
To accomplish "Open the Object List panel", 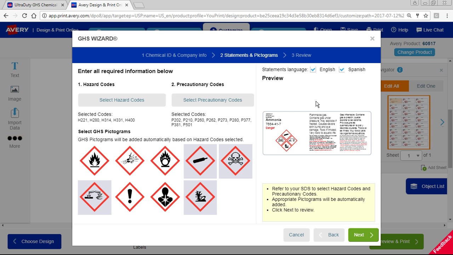I will point(427,186).
